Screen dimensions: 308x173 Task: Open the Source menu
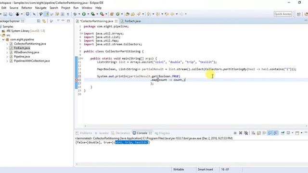coord(14,8)
